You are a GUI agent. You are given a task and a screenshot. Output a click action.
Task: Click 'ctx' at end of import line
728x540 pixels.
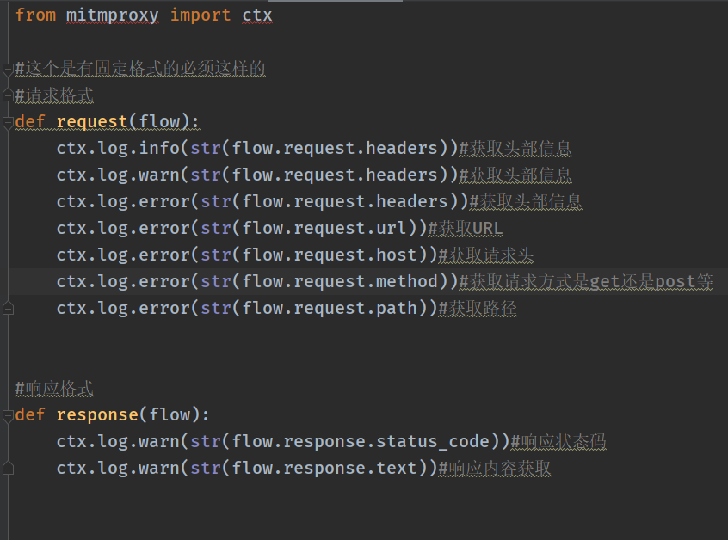tap(256, 15)
